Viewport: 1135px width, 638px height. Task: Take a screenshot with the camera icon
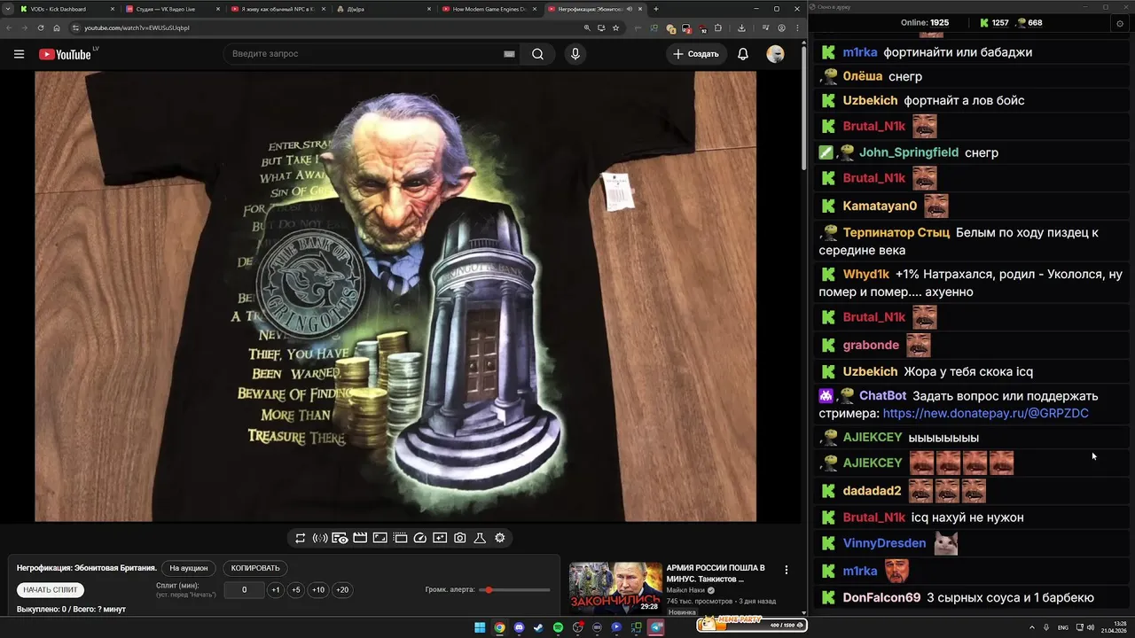click(460, 538)
